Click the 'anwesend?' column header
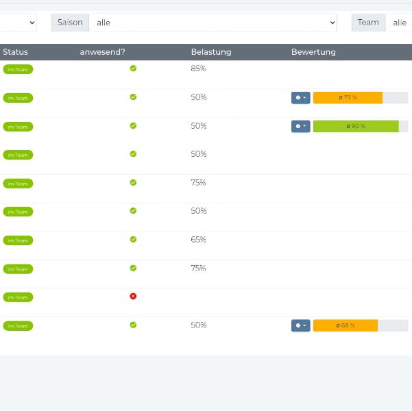Image resolution: width=412 pixels, height=411 pixels. click(102, 52)
